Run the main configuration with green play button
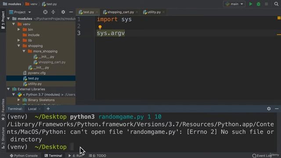Screen dimensions: 281x158 (251, 4)
